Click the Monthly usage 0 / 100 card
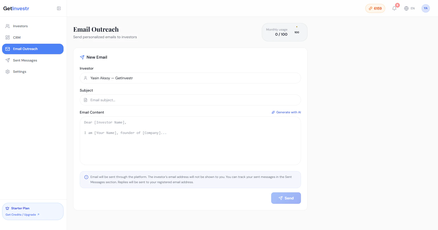438x230 pixels. click(x=285, y=32)
